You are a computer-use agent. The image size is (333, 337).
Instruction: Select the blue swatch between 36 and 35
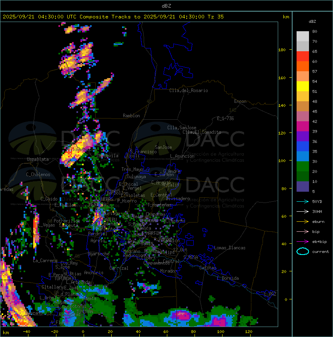(x=303, y=146)
